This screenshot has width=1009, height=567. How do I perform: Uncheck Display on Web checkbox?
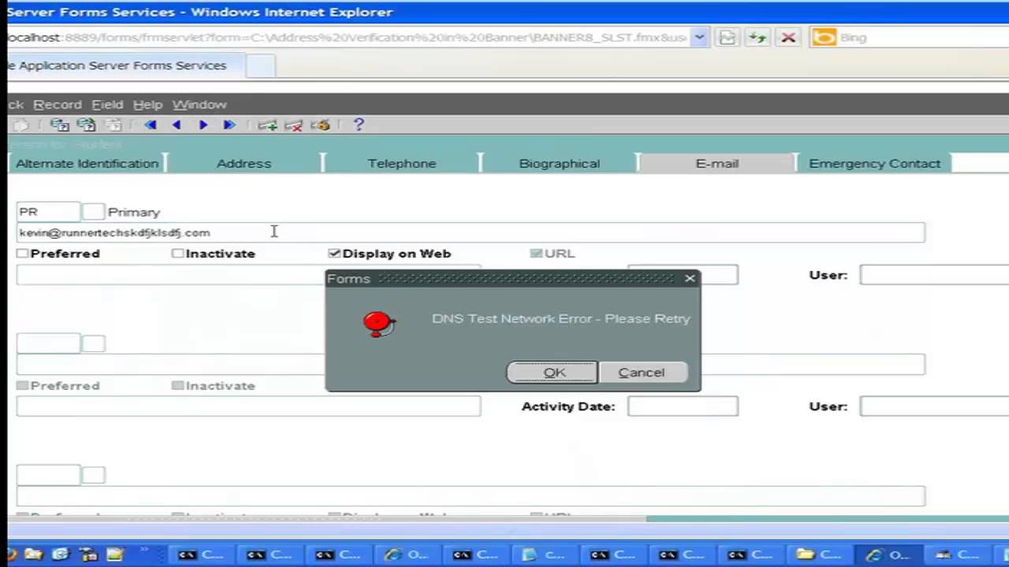pos(334,254)
